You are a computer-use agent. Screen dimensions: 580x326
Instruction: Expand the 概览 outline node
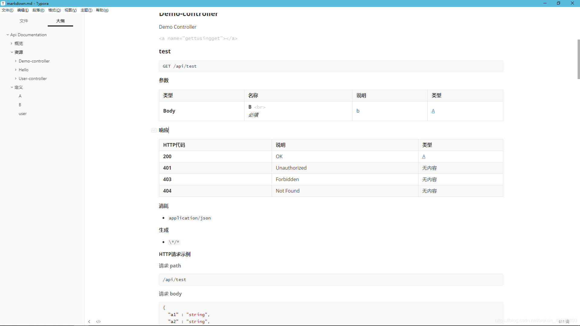pos(12,43)
